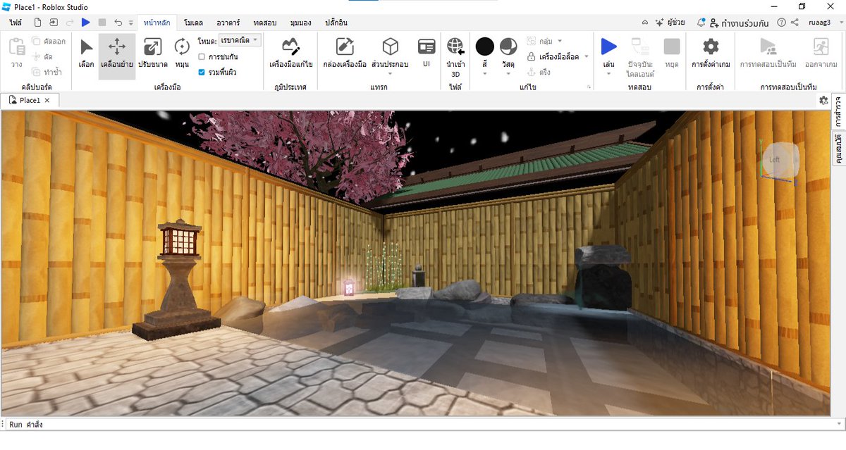The image size is (846, 450).
Task: Click the ตรึง (Anchor) button
Action: [539, 72]
